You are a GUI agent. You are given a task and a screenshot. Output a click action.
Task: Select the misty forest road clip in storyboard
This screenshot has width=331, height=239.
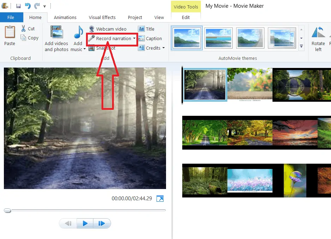tap(205, 85)
